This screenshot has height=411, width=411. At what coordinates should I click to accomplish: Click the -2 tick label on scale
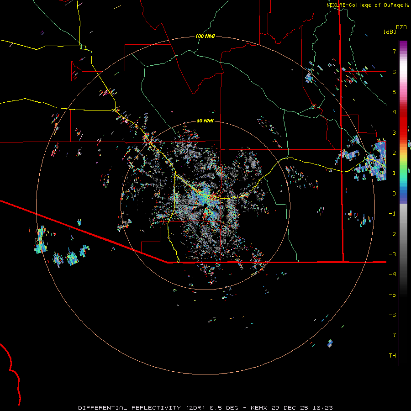[x=392, y=234]
